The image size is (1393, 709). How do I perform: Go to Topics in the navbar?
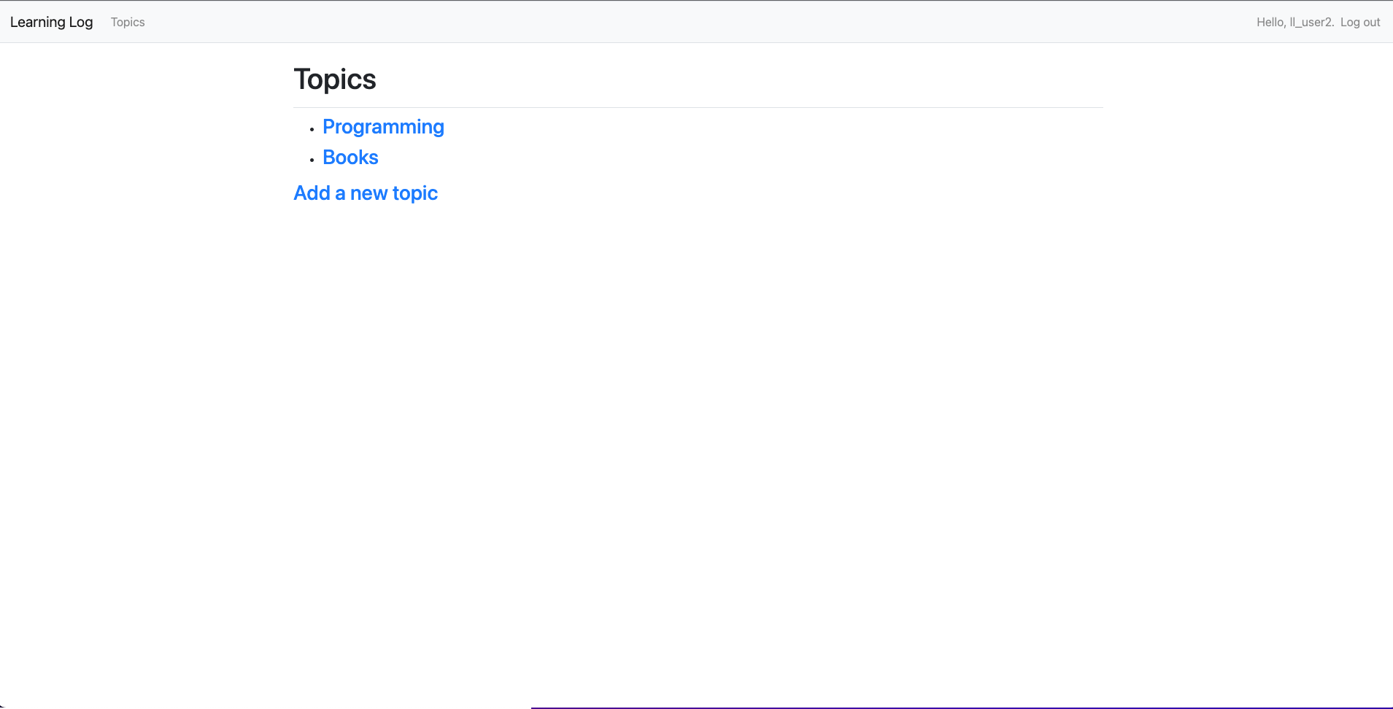click(128, 22)
